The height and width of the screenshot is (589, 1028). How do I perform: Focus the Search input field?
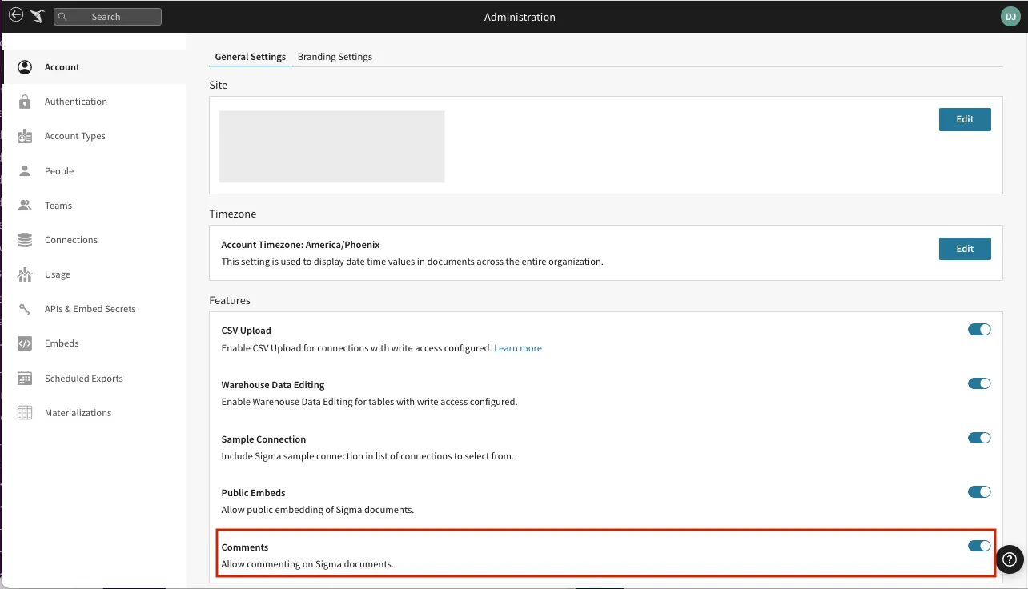click(107, 17)
